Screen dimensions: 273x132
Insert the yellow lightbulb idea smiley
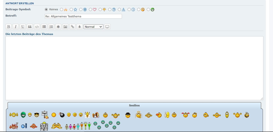pyautogui.click(x=81, y=115)
